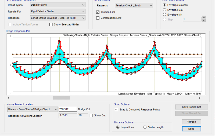This screenshot has height=136, width=215.
Task: Click the response value field 0.8519
Action: 68,115
